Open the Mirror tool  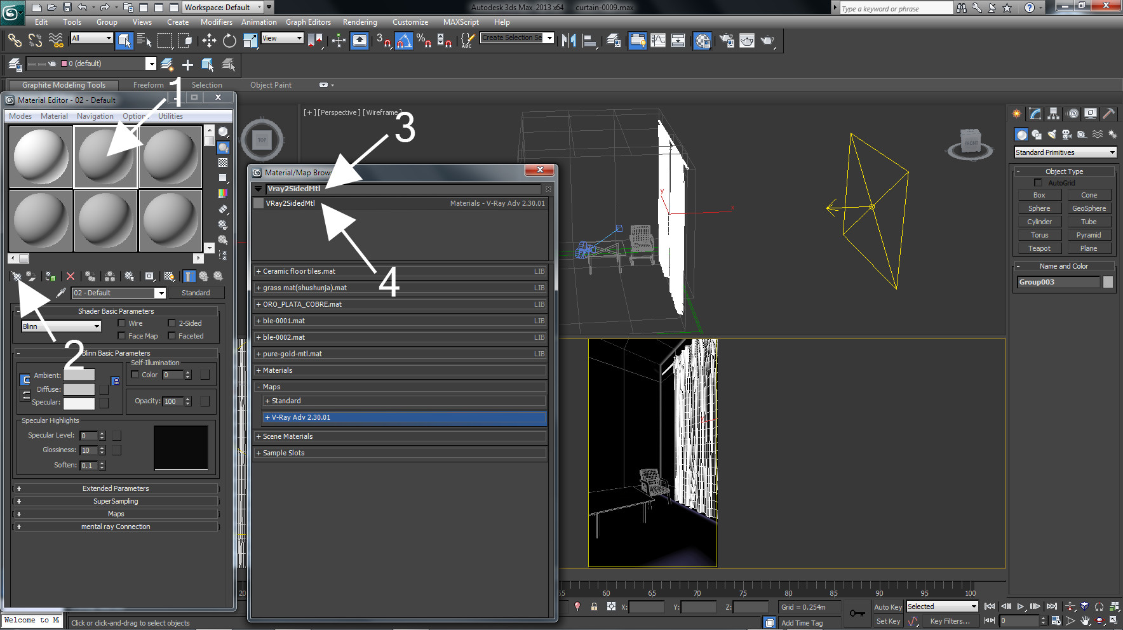(x=568, y=41)
